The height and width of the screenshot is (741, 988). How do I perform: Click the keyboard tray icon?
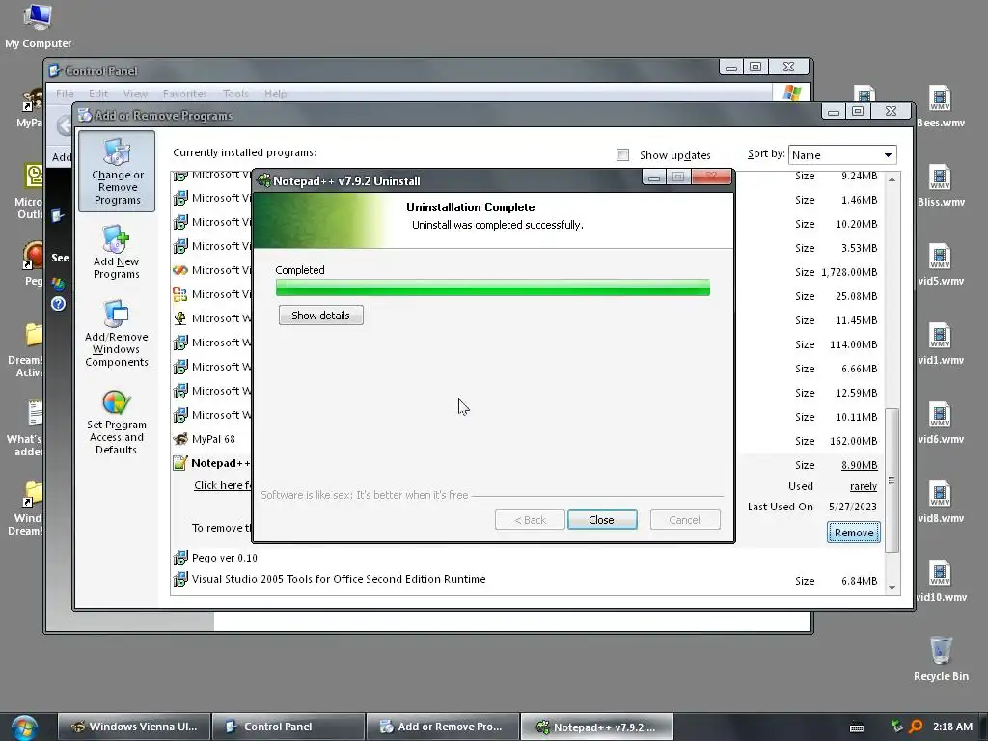(857, 727)
